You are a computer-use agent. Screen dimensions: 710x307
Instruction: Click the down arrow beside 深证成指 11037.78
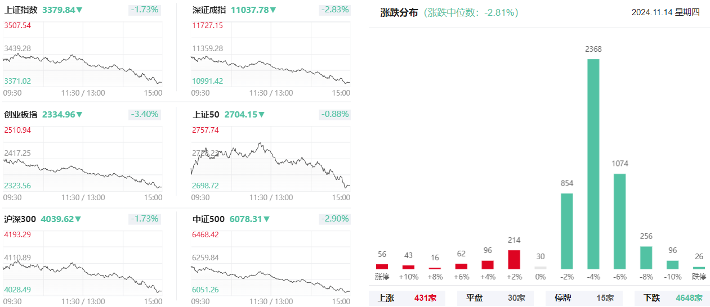pos(273,10)
